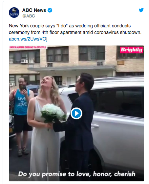Open the ABC News profile avatar
The height and width of the screenshot is (184, 149).
[x=14, y=13]
